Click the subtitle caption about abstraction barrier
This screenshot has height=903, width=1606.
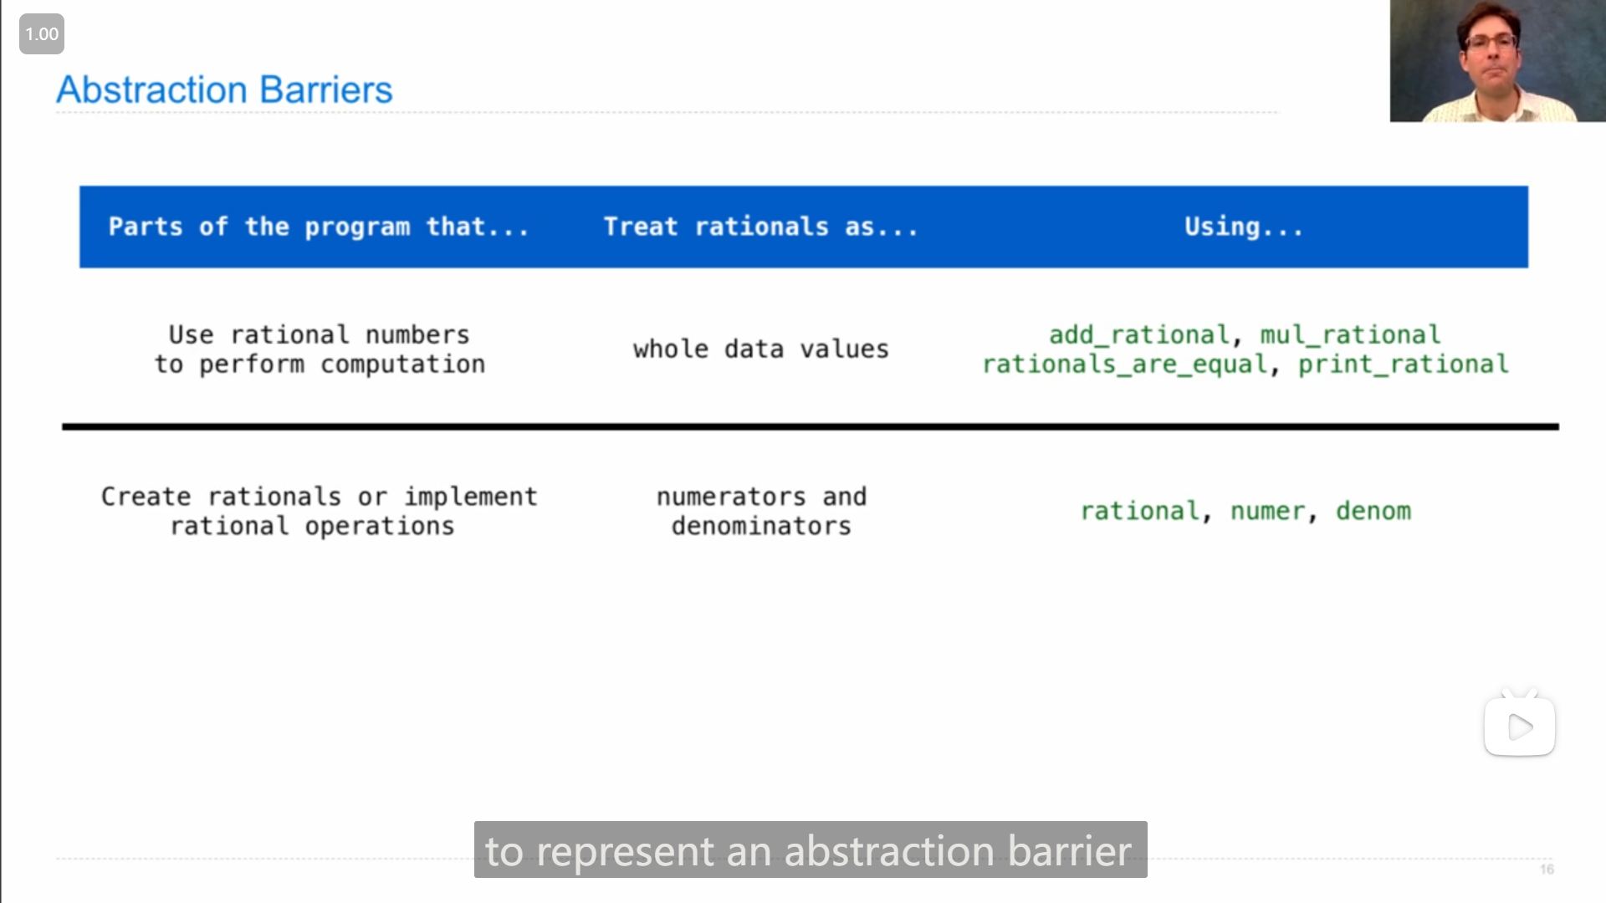810,849
